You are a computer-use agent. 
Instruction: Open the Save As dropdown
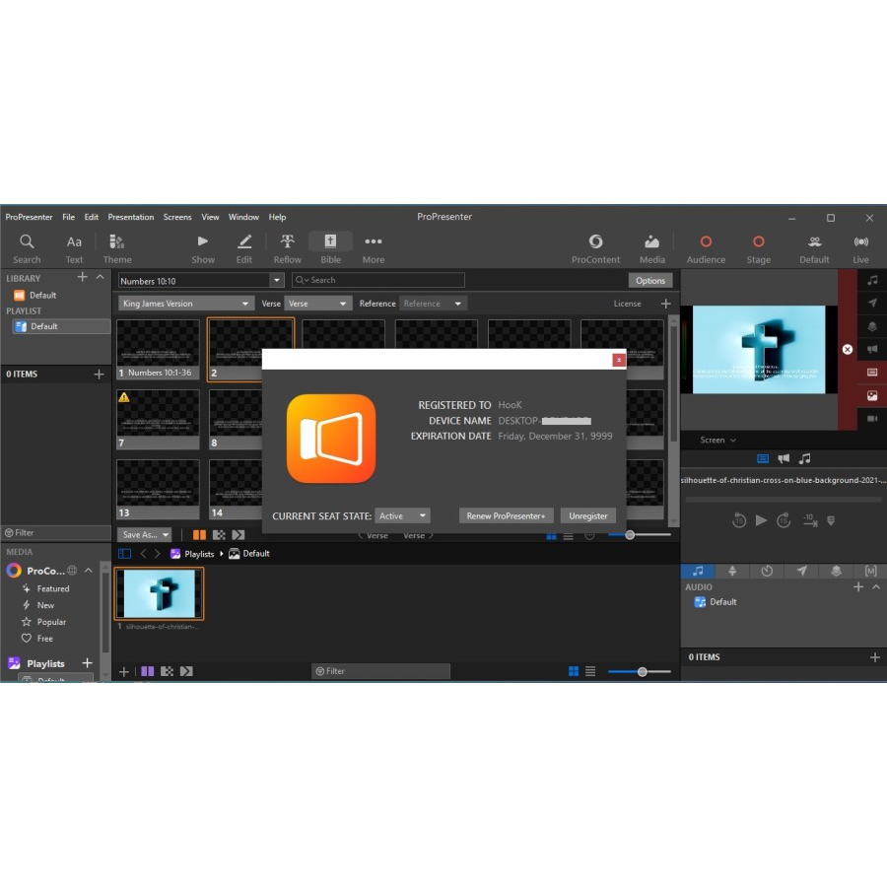144,534
